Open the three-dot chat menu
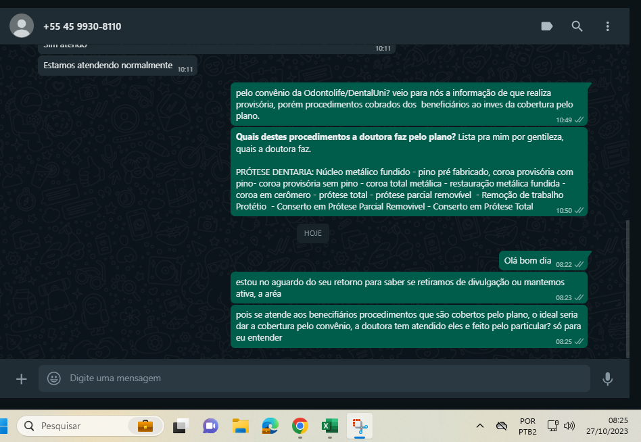Screen dimensions: 641x442 pyautogui.click(x=607, y=26)
